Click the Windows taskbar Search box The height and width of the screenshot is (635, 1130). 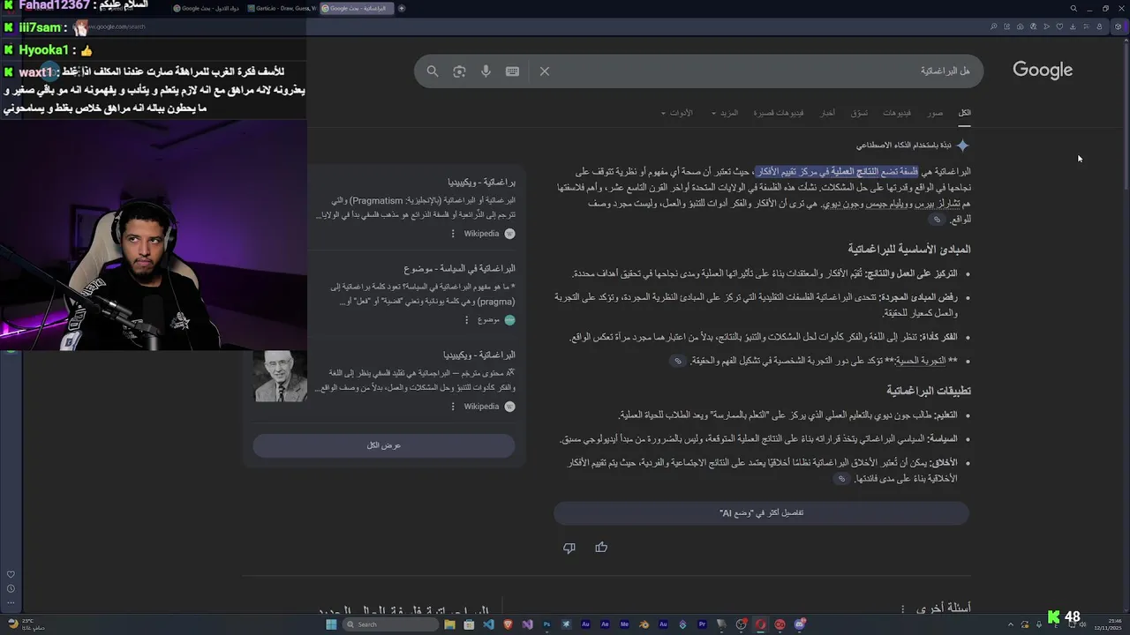(392, 624)
